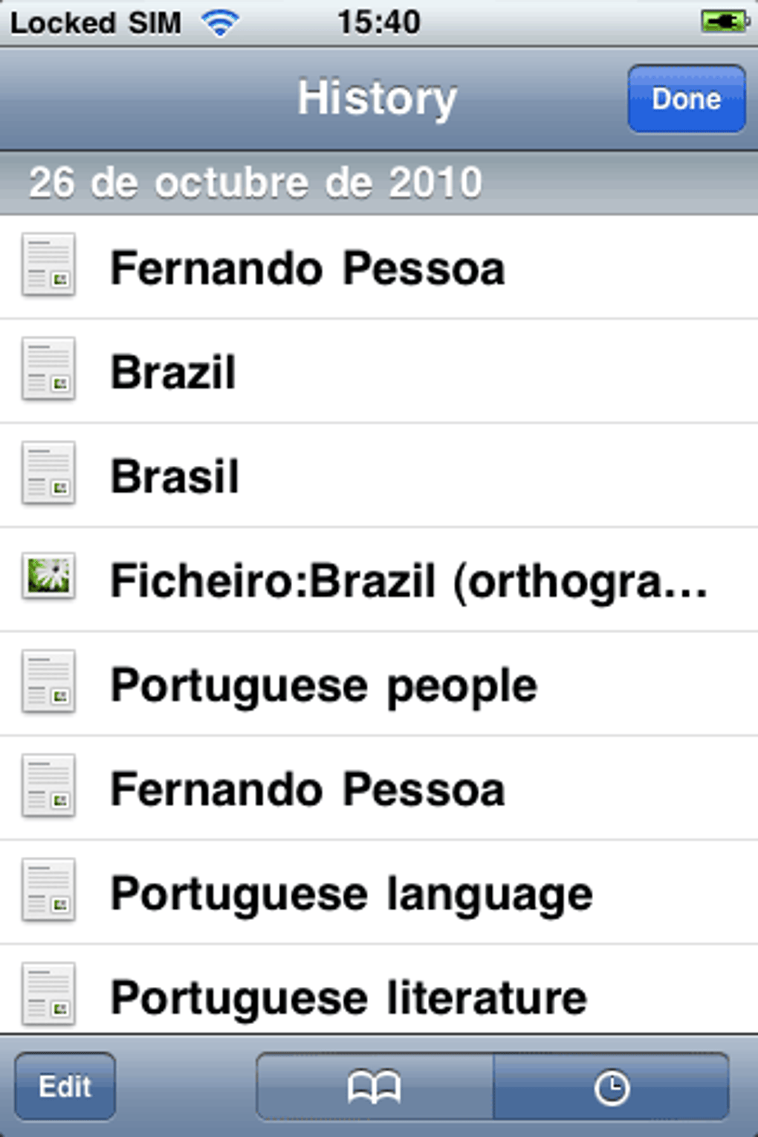Click the 26 de octubre de 2010 header

point(255,183)
